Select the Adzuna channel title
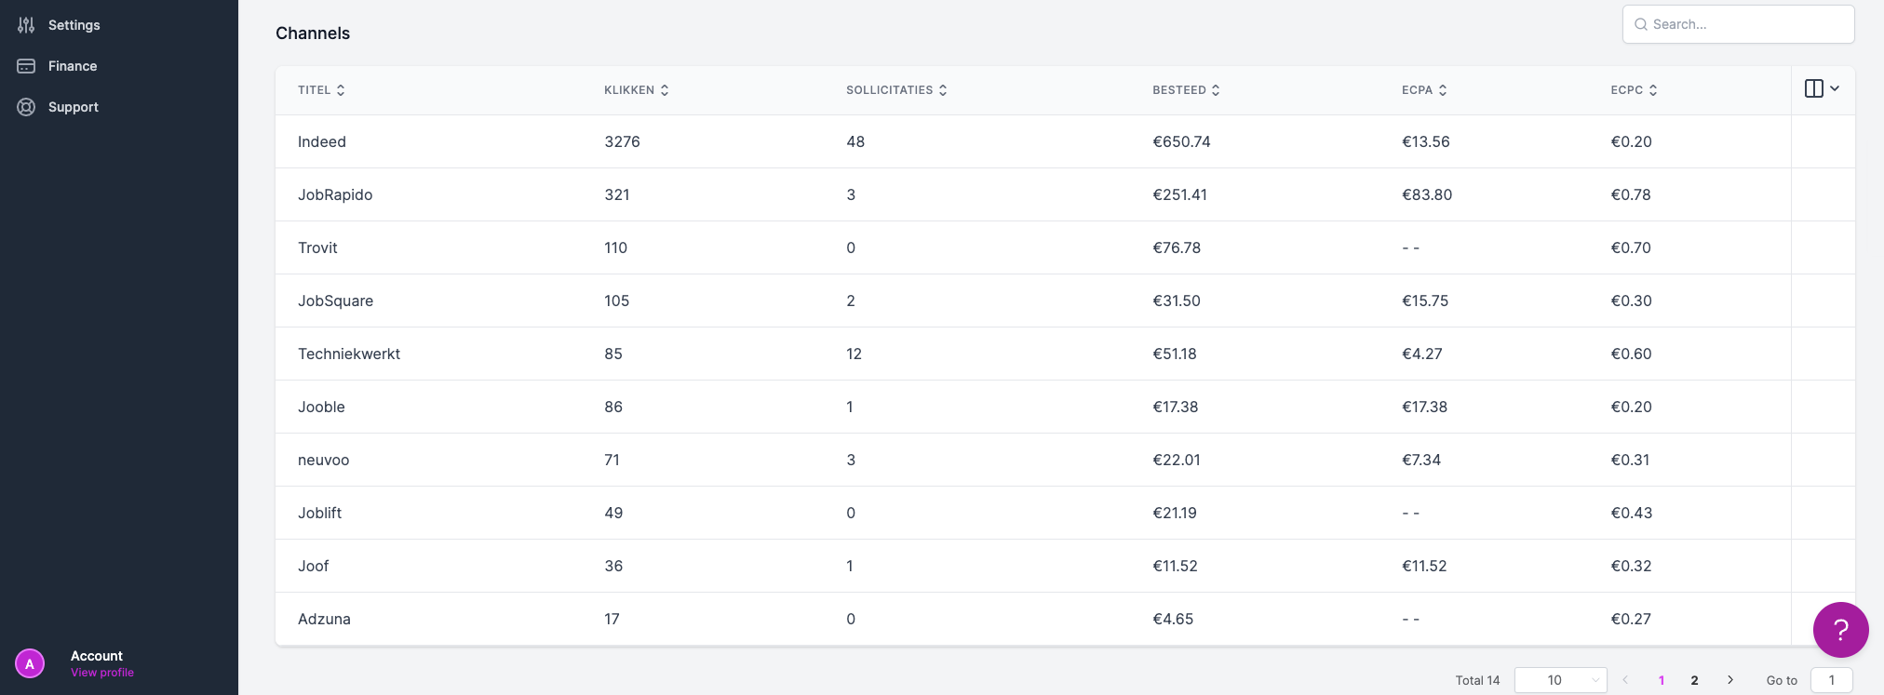 click(324, 619)
